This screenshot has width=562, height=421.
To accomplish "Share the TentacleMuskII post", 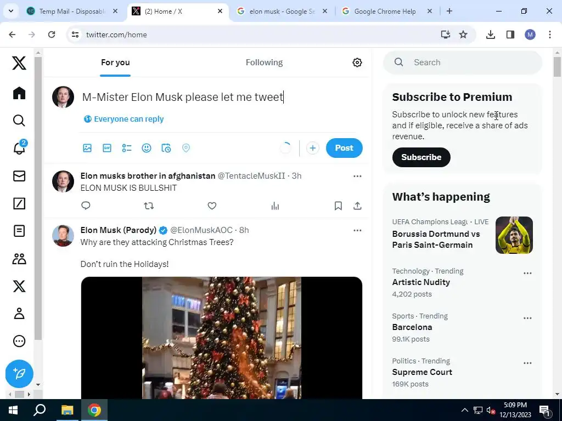I will coord(357,206).
